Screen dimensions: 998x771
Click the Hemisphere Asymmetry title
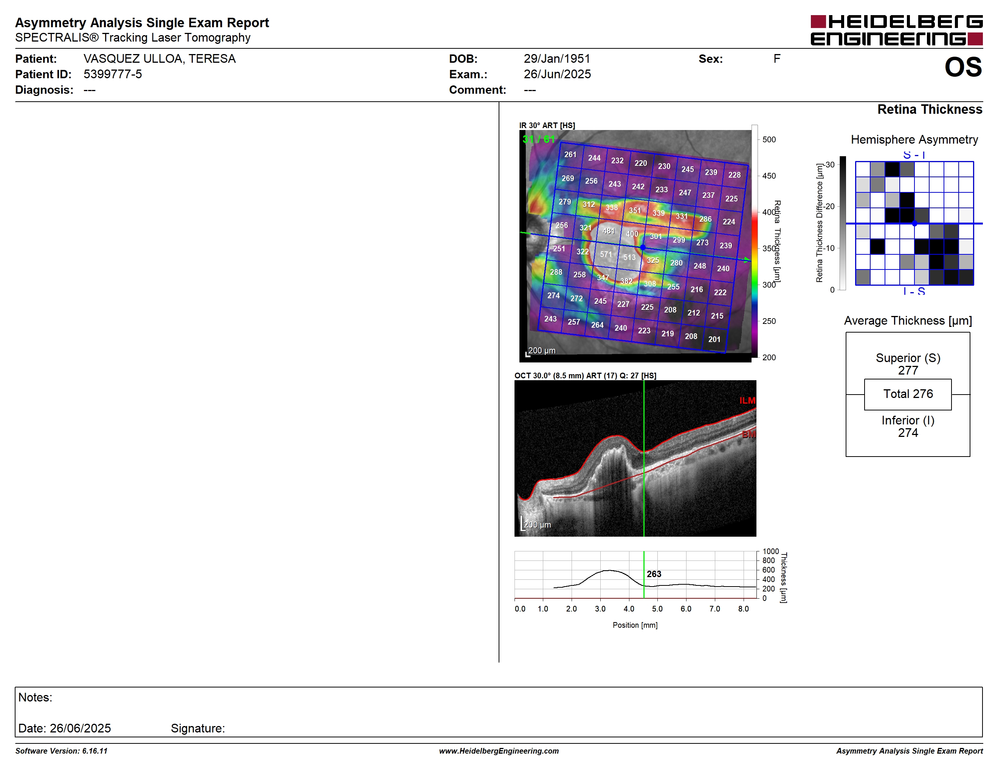pos(914,140)
